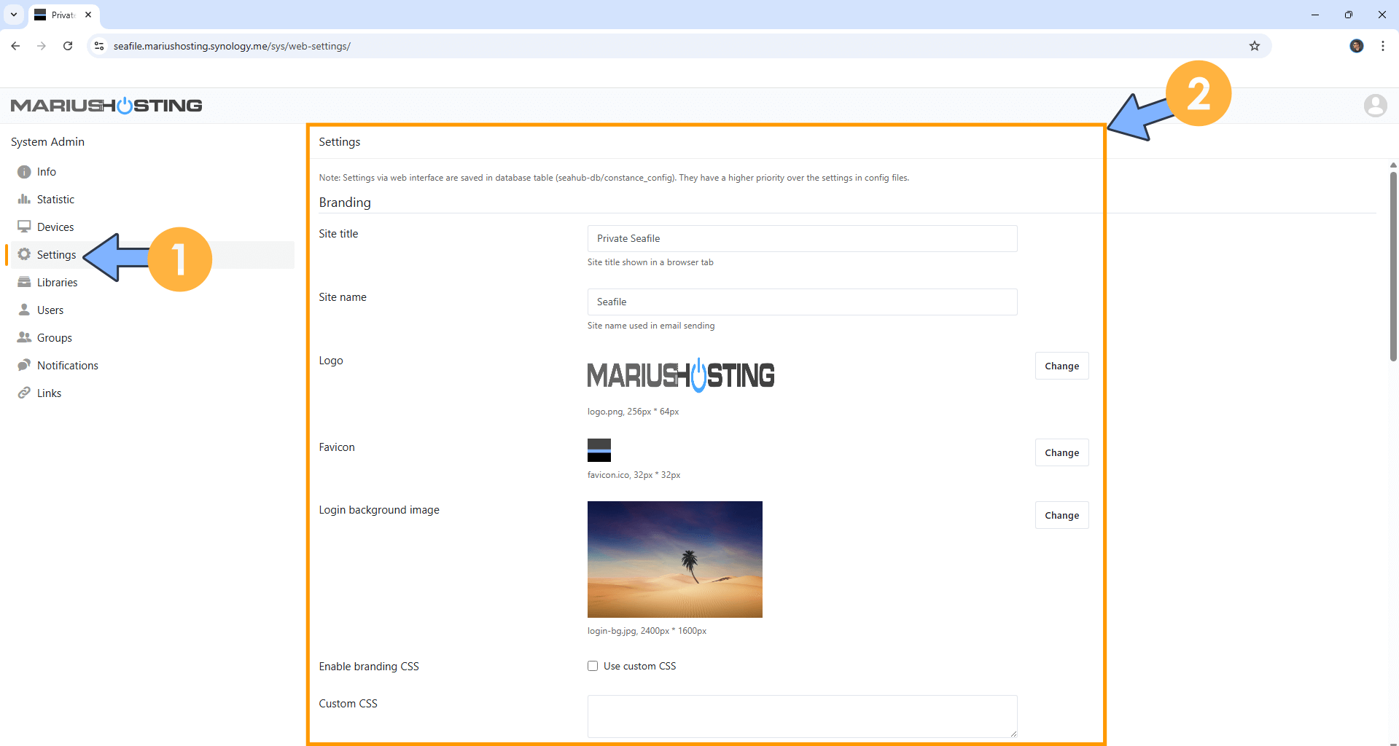Click the Libraries drawer icon

(24, 282)
